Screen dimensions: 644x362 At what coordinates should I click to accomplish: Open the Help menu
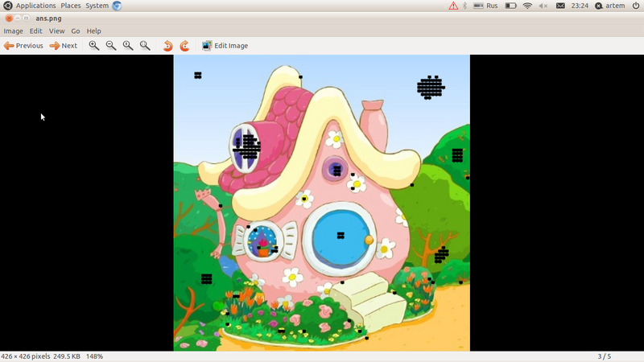tap(93, 31)
